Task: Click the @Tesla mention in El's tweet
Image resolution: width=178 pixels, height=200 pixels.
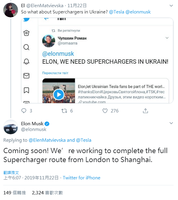Action: pos(116,12)
